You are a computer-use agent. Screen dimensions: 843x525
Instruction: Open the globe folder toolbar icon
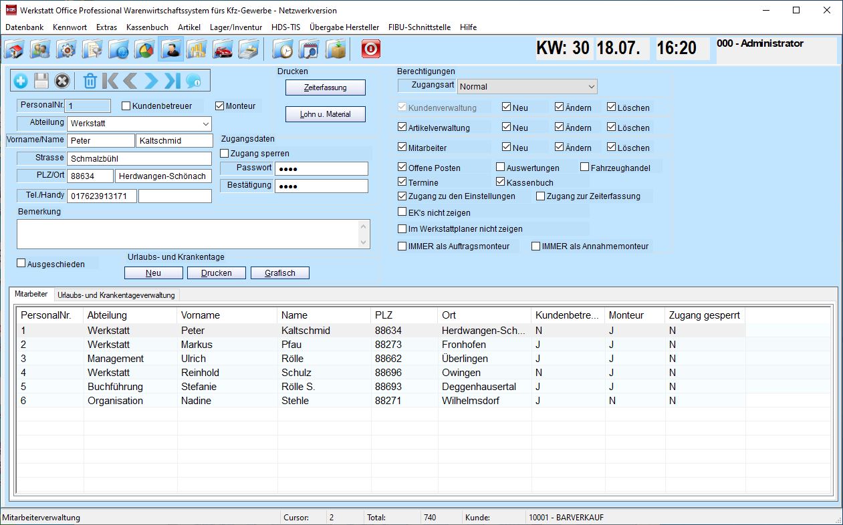pyautogui.click(x=118, y=49)
